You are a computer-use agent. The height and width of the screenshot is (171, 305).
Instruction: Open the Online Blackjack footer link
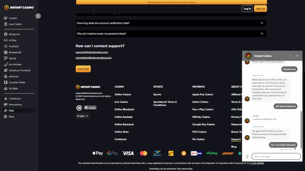(x=124, y=109)
